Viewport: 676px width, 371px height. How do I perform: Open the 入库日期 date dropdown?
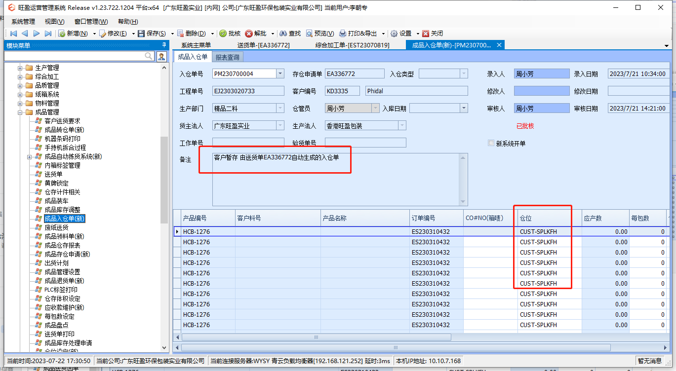464,108
